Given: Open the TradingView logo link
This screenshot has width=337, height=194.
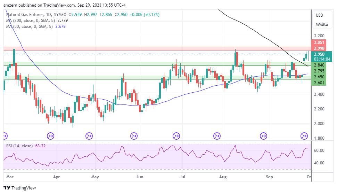Looking at the screenshot, I should (20, 188).
